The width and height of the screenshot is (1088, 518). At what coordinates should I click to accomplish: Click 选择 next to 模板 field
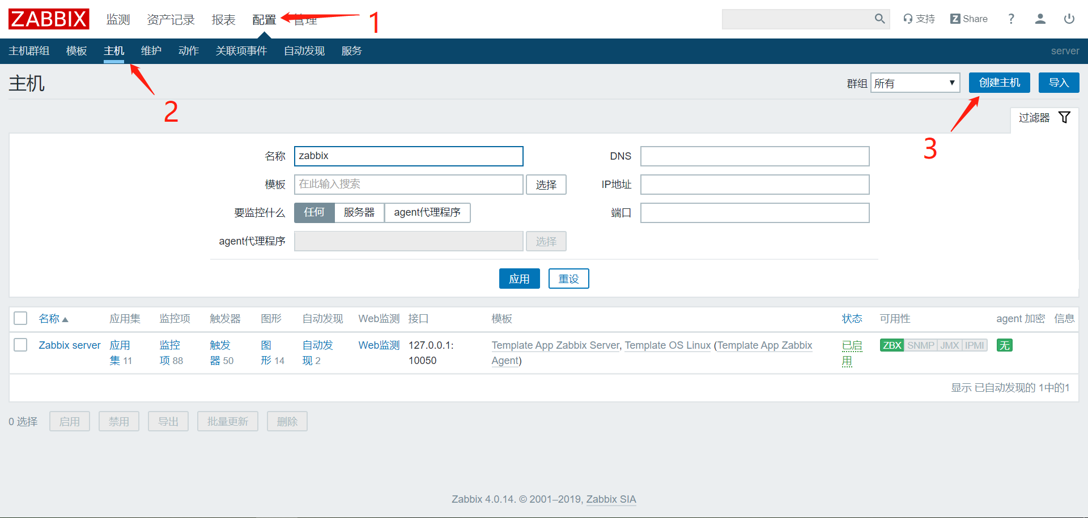(546, 185)
